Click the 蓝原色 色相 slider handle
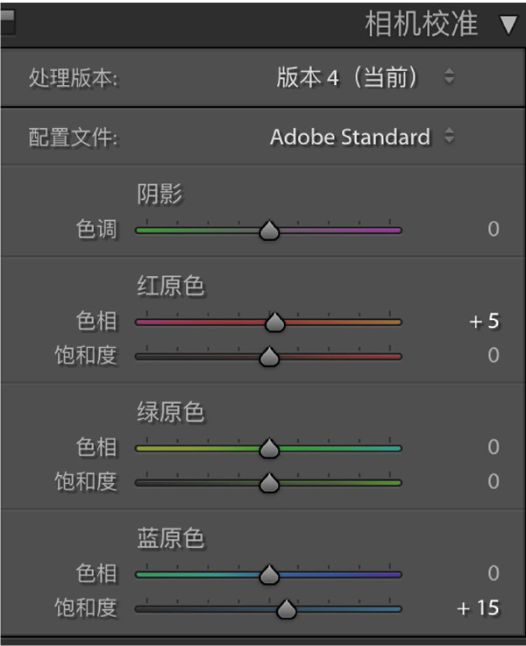Viewport: 526px width, 646px height. [x=269, y=575]
